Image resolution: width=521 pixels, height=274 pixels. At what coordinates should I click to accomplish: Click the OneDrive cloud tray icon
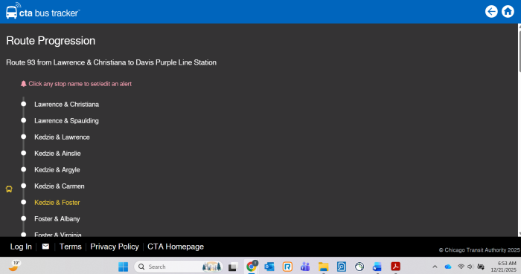click(448, 267)
